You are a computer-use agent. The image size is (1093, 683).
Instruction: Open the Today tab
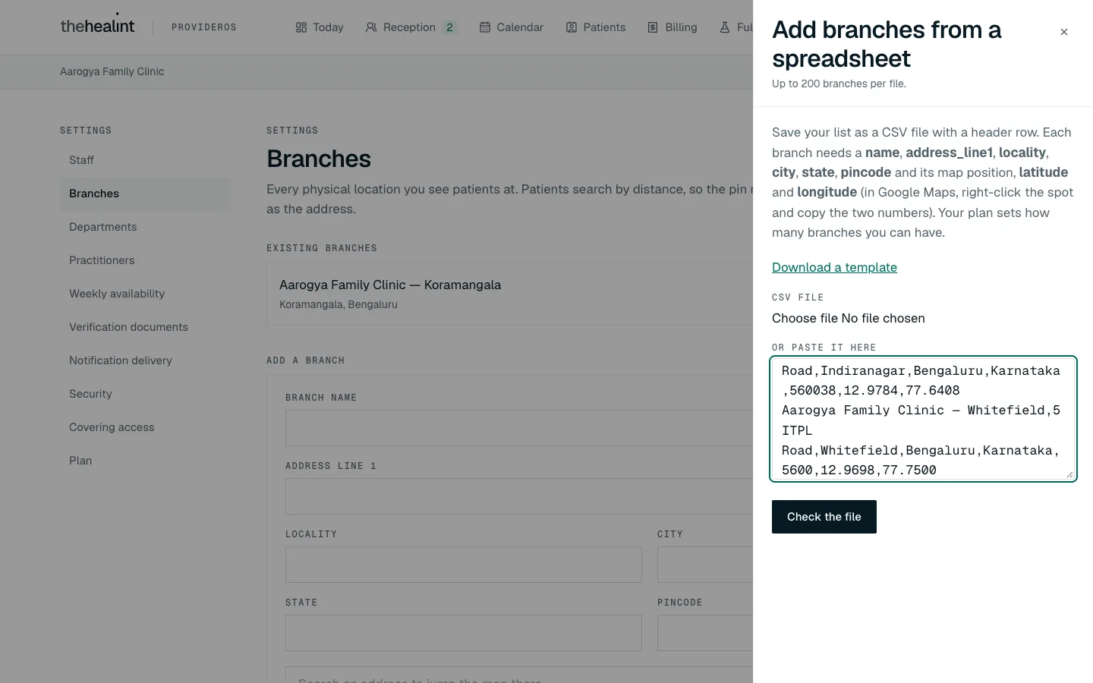point(320,27)
